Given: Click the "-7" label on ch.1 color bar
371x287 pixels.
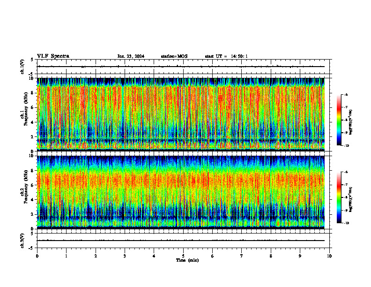Looking at the screenshot, I should 345,107.
